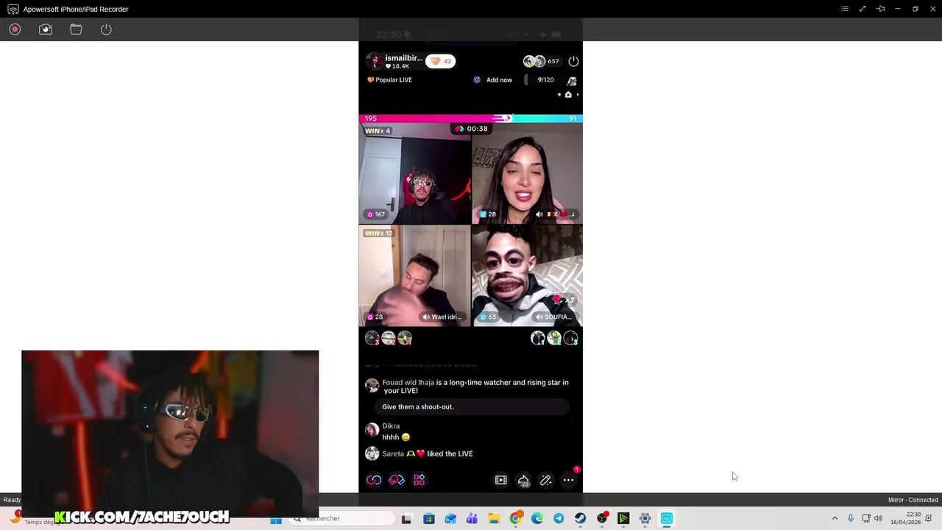Open the Apowersoft menu list icon

845,9
